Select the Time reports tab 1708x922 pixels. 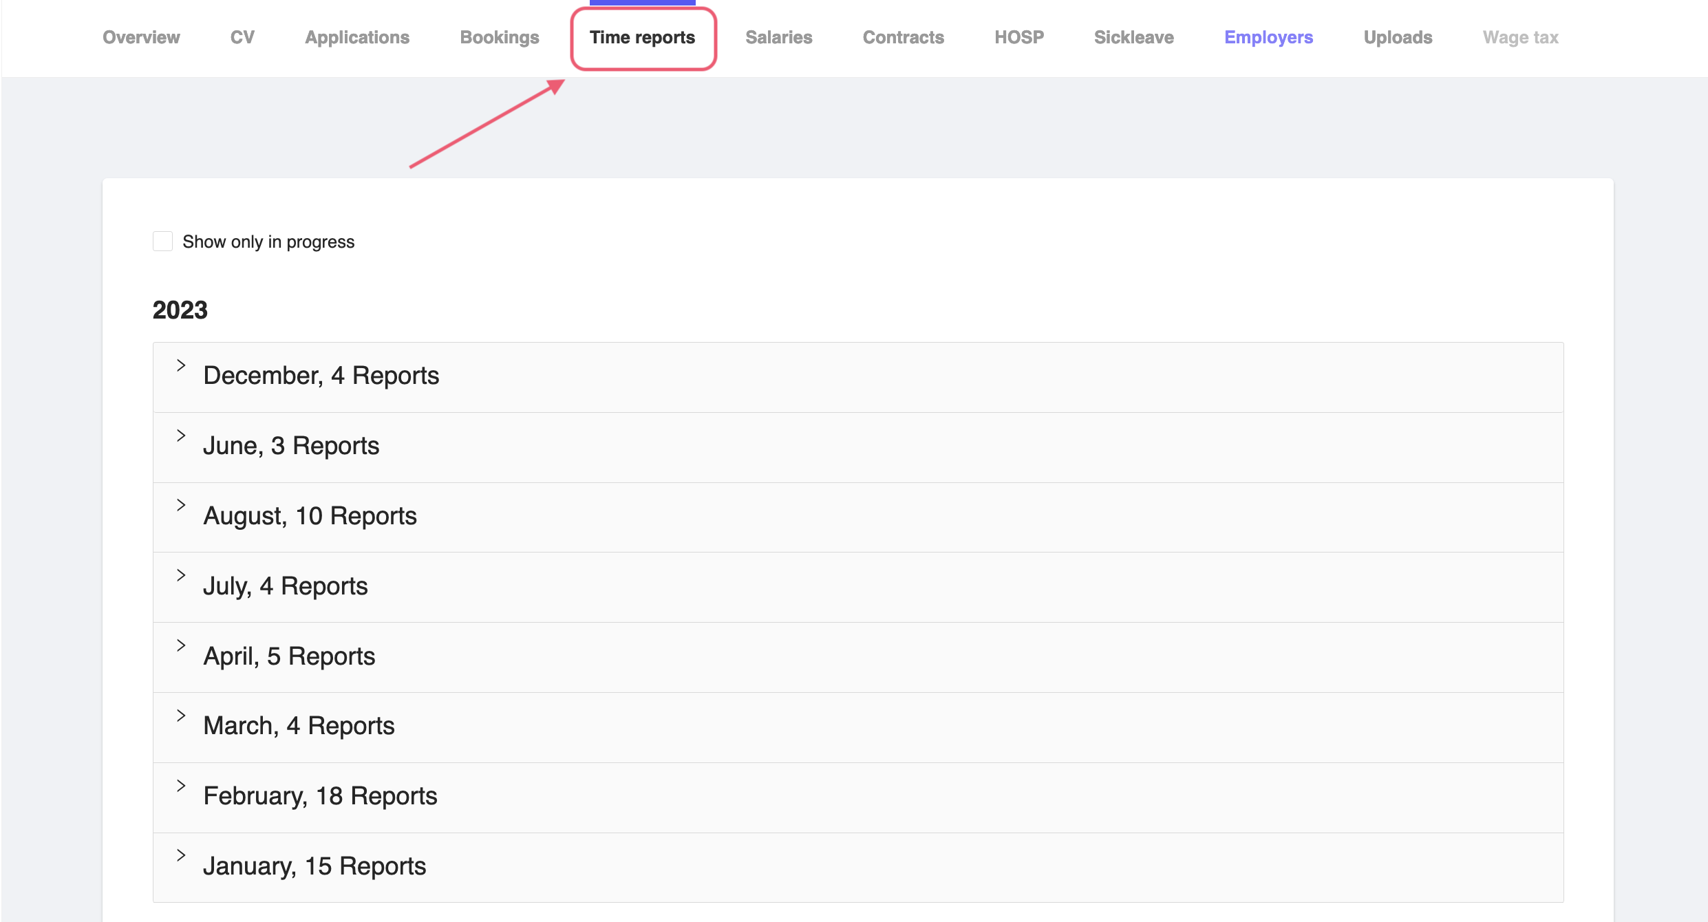coord(642,37)
